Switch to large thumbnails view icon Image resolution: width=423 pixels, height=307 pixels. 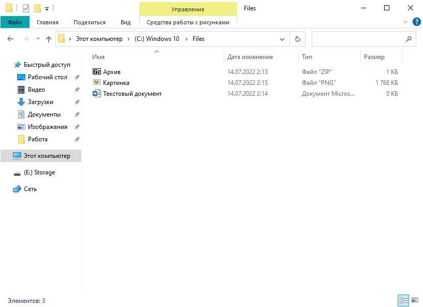[x=414, y=300]
